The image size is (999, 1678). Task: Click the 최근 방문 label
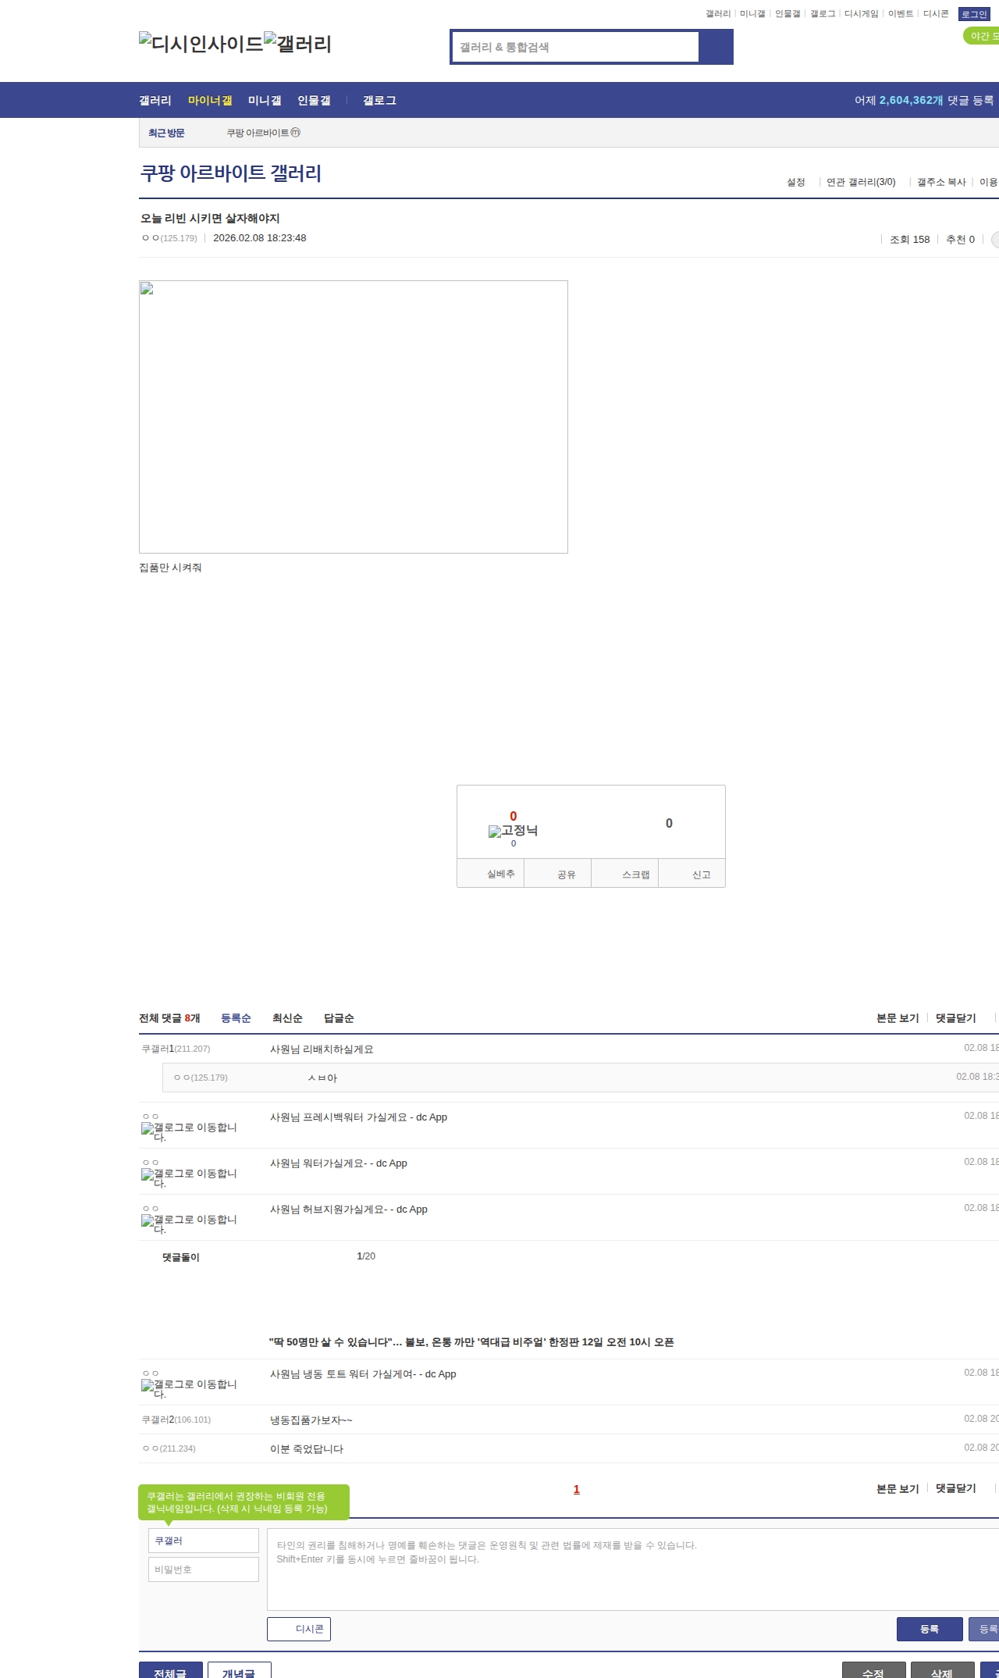pyautogui.click(x=166, y=133)
